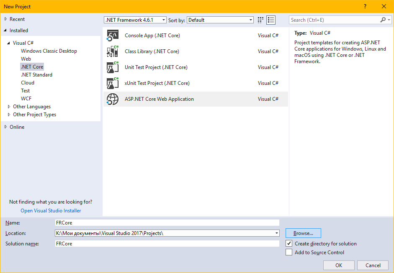Expand the Online section
Viewport: 394px width, 273px height.
(x=6, y=127)
